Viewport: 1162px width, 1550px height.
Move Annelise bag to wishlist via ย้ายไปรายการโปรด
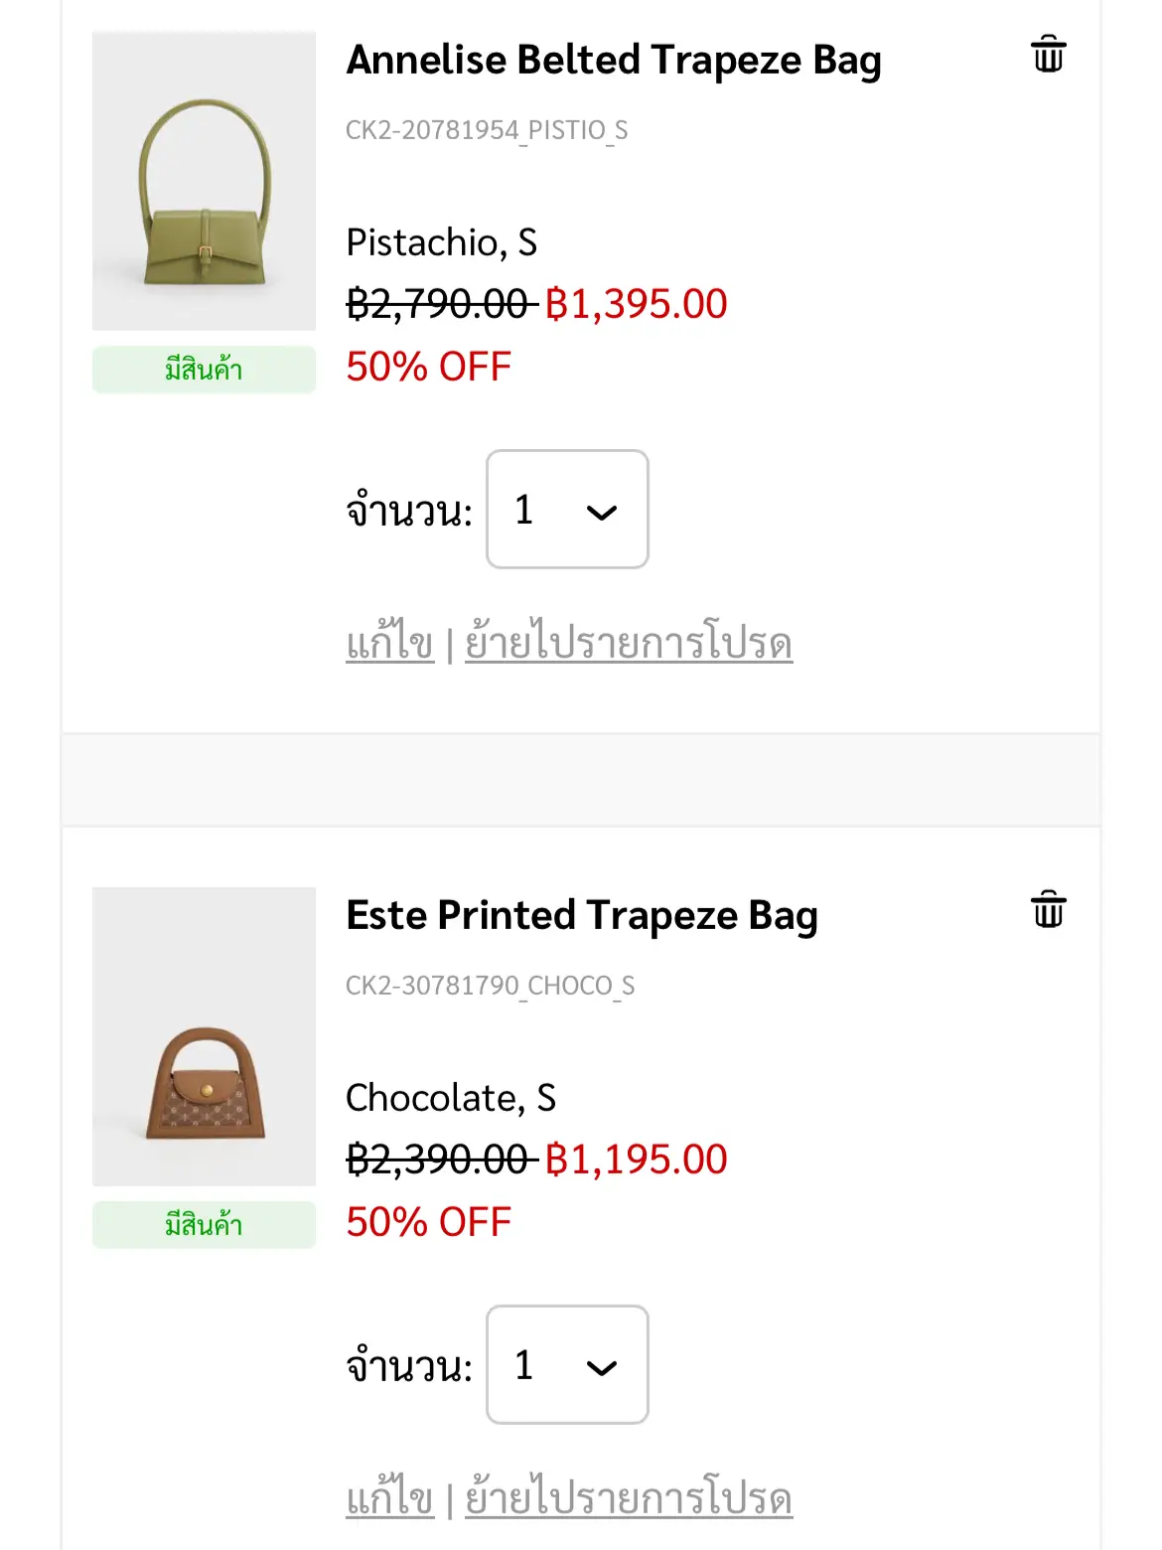click(629, 642)
